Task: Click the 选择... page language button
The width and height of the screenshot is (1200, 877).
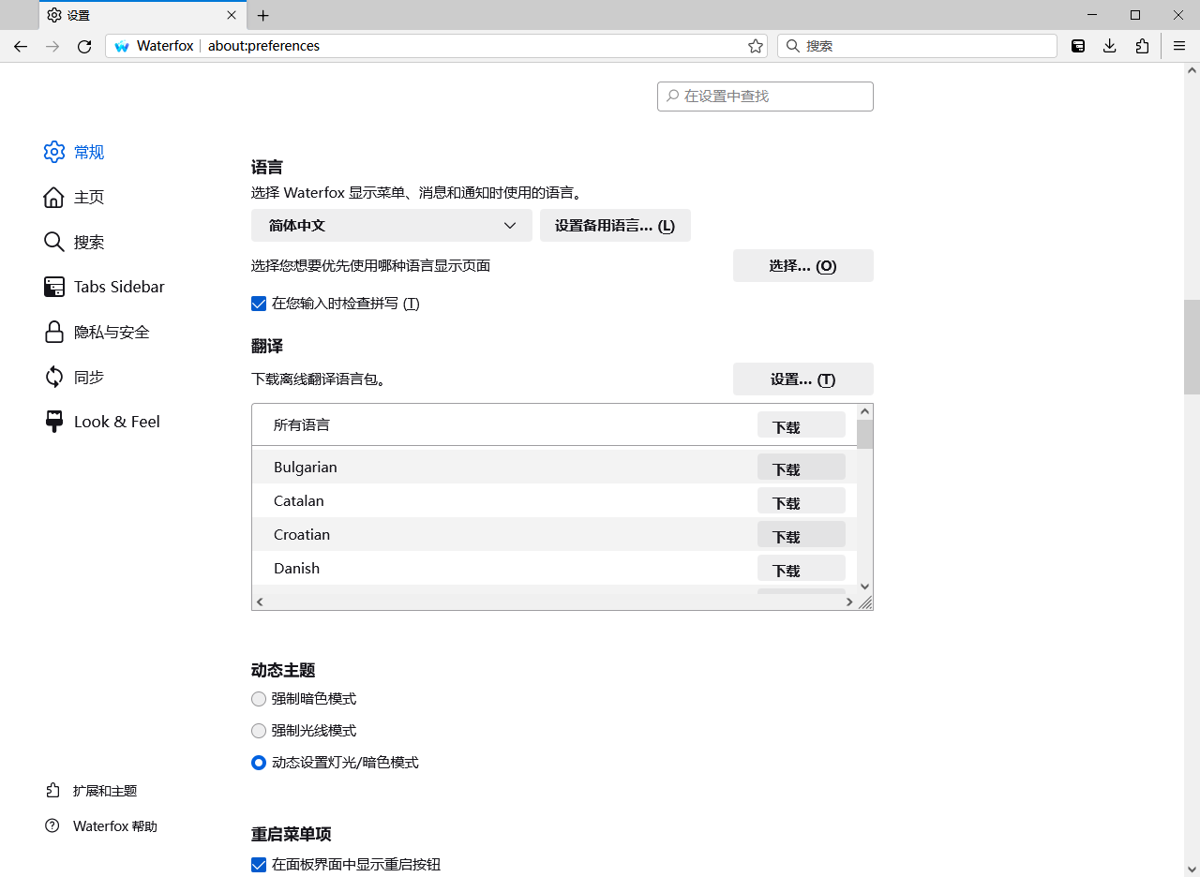Action: 803,266
